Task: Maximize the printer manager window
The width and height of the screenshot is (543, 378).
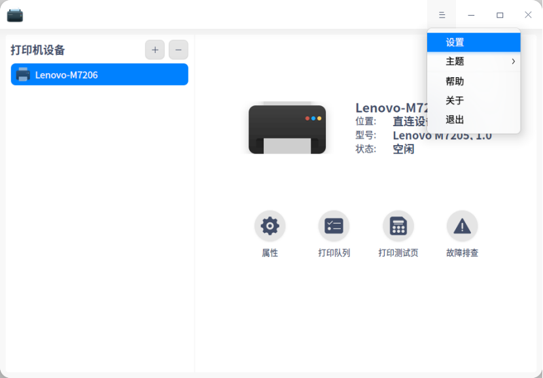Action: tap(500, 15)
